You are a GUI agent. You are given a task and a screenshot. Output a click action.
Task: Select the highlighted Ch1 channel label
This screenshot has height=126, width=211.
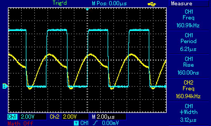click(x=12, y=117)
